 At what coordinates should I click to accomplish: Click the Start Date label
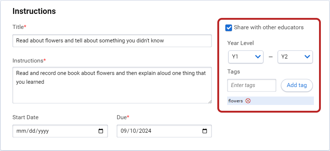[x=26, y=117]
